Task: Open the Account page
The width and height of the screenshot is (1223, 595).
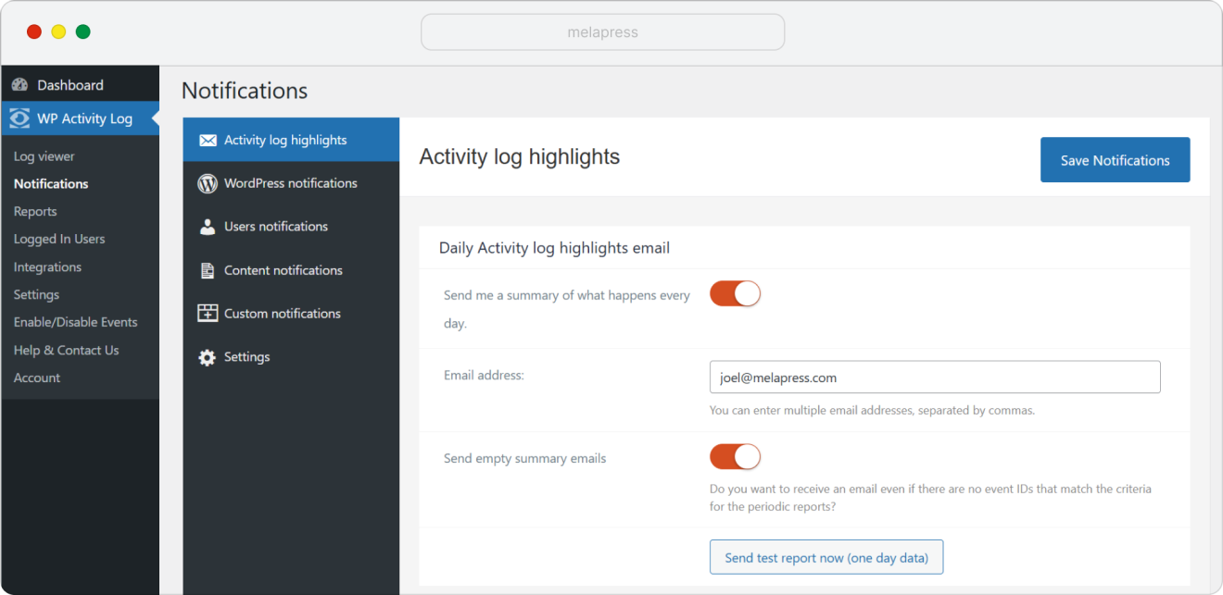Action: pyautogui.click(x=37, y=378)
